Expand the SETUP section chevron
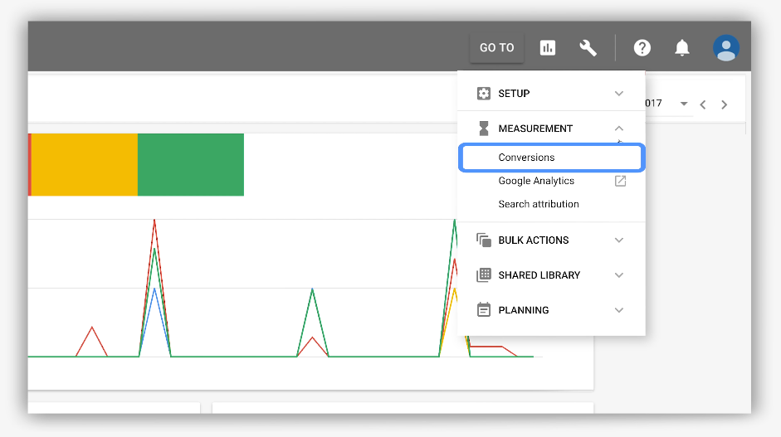The image size is (781, 437). pos(618,94)
